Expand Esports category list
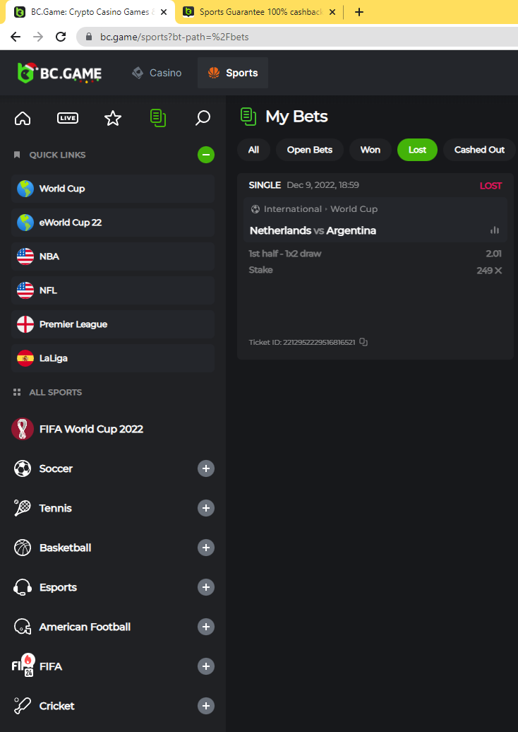 coord(206,587)
